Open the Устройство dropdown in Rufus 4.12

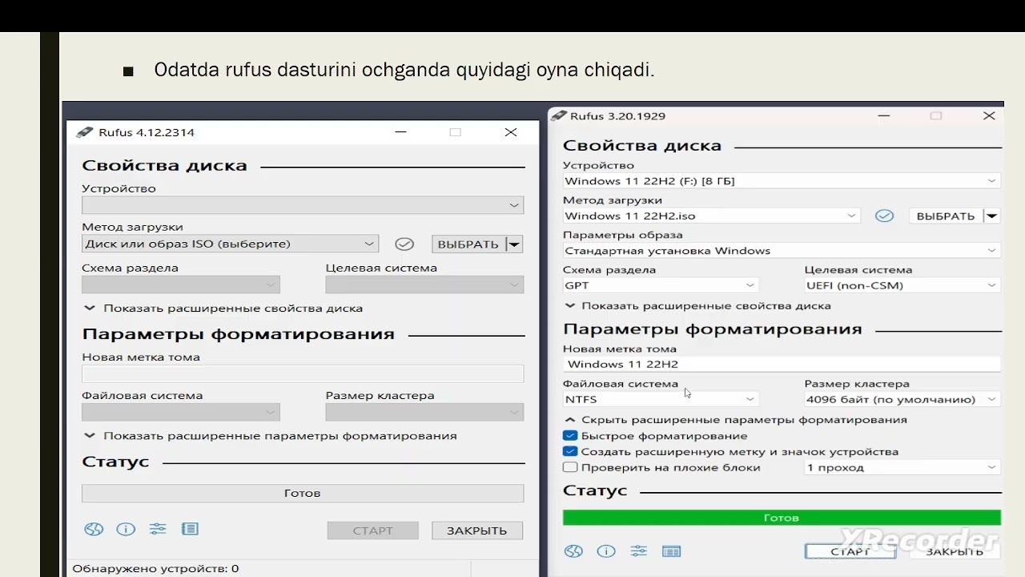(303, 205)
